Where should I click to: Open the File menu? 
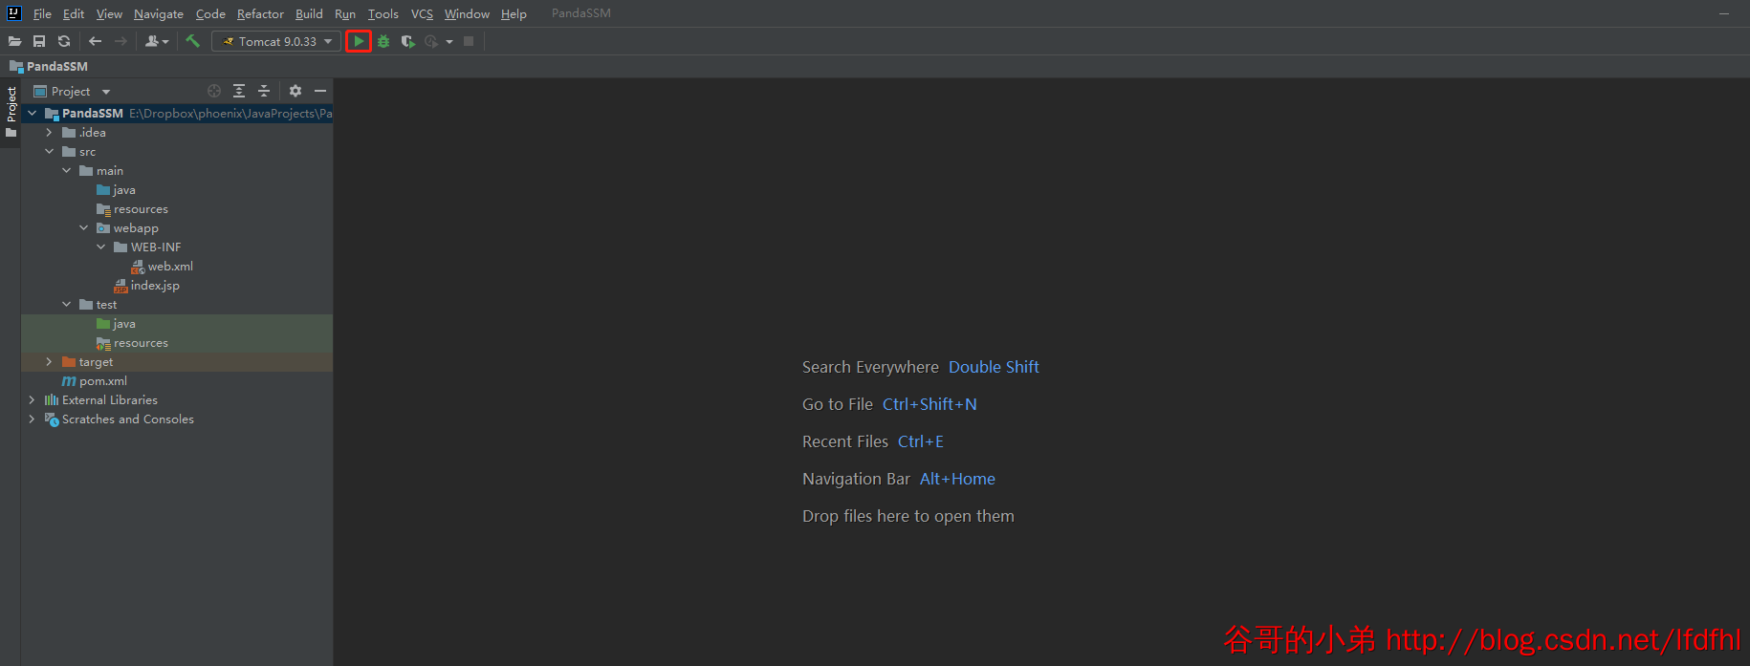pos(42,13)
